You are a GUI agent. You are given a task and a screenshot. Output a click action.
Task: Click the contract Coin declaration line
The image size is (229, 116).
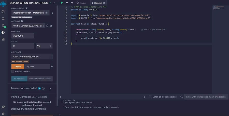click(90, 24)
